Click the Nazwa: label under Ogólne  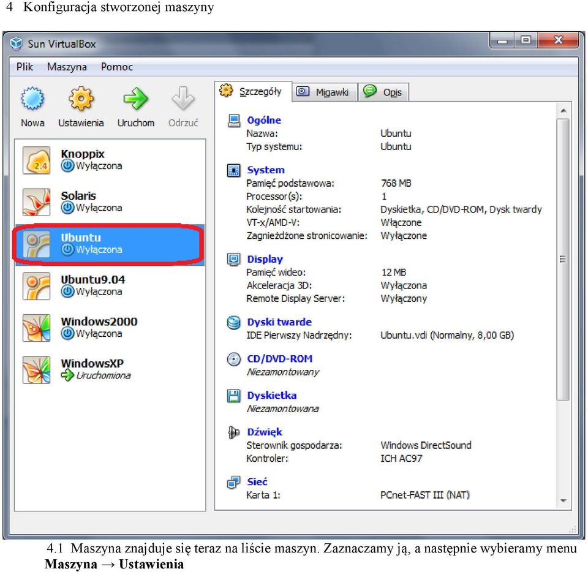tap(262, 134)
